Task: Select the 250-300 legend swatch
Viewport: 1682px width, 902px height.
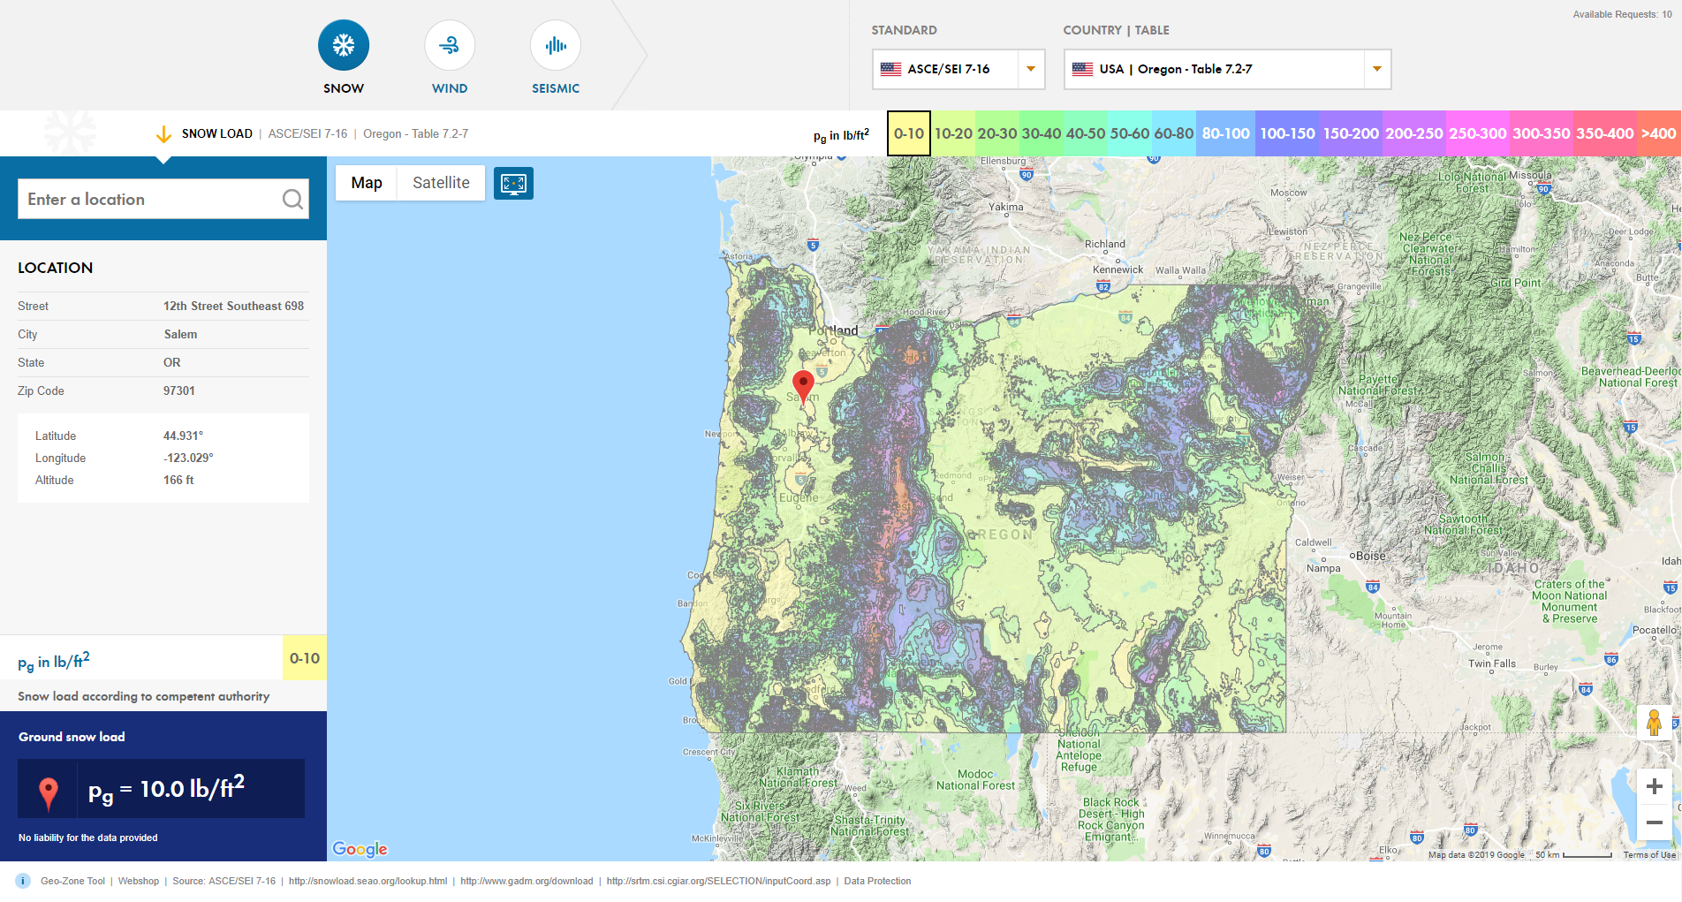Action: [1478, 133]
